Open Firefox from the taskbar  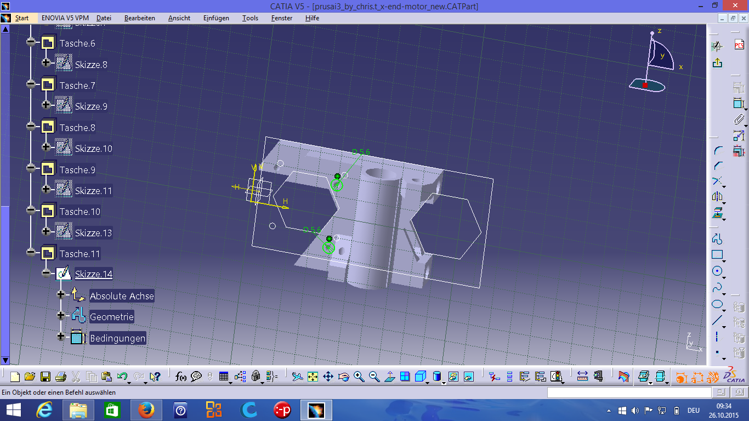tap(146, 410)
